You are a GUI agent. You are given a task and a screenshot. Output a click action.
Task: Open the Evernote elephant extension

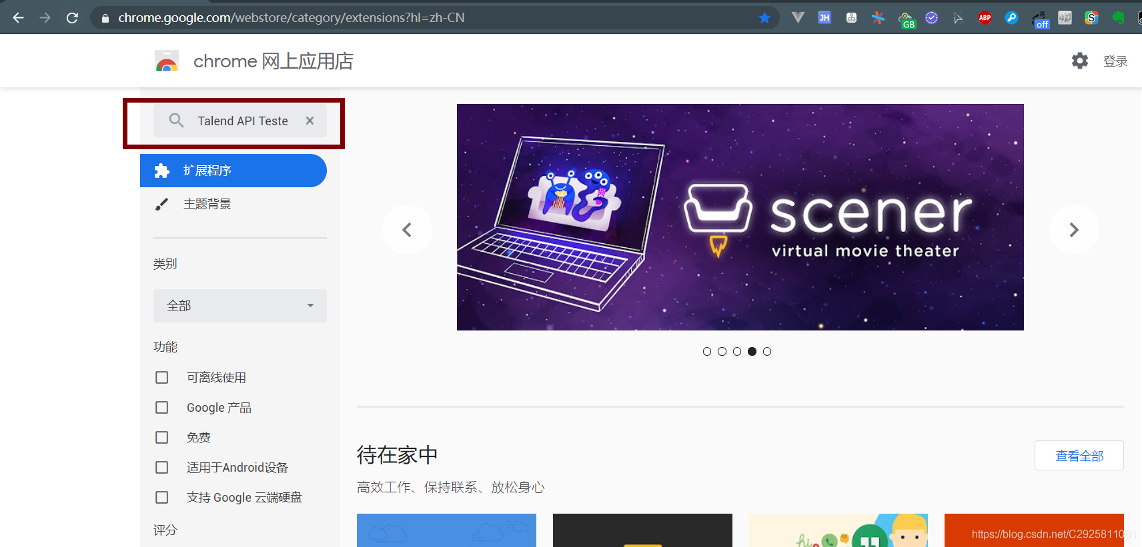pos(1119,18)
